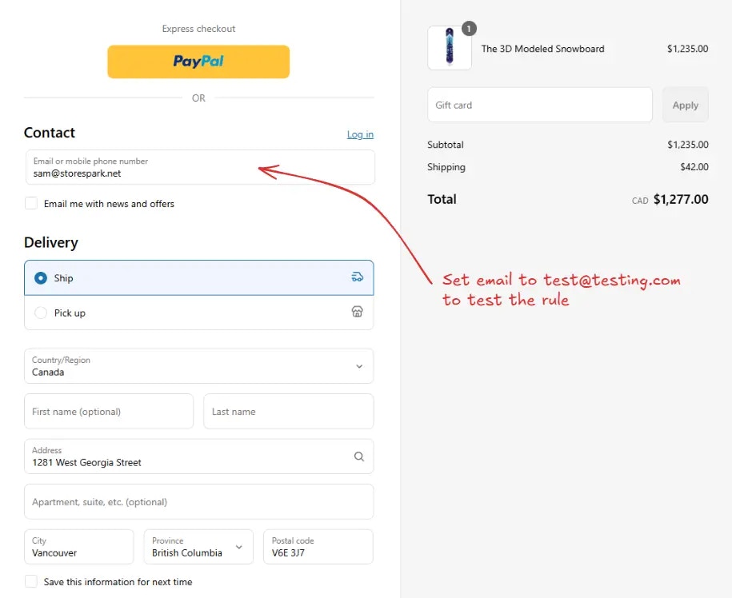The image size is (732, 598).
Task: Check Email me with news and offers
Action: tap(31, 203)
